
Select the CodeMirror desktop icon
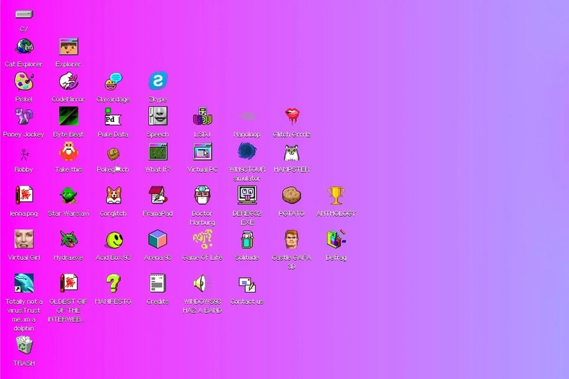(68, 82)
